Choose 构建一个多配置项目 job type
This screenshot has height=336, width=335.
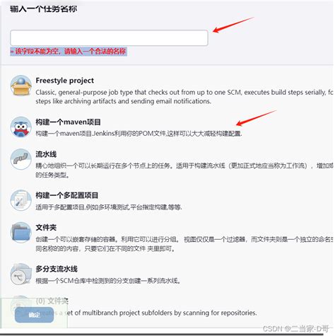(x=66, y=195)
